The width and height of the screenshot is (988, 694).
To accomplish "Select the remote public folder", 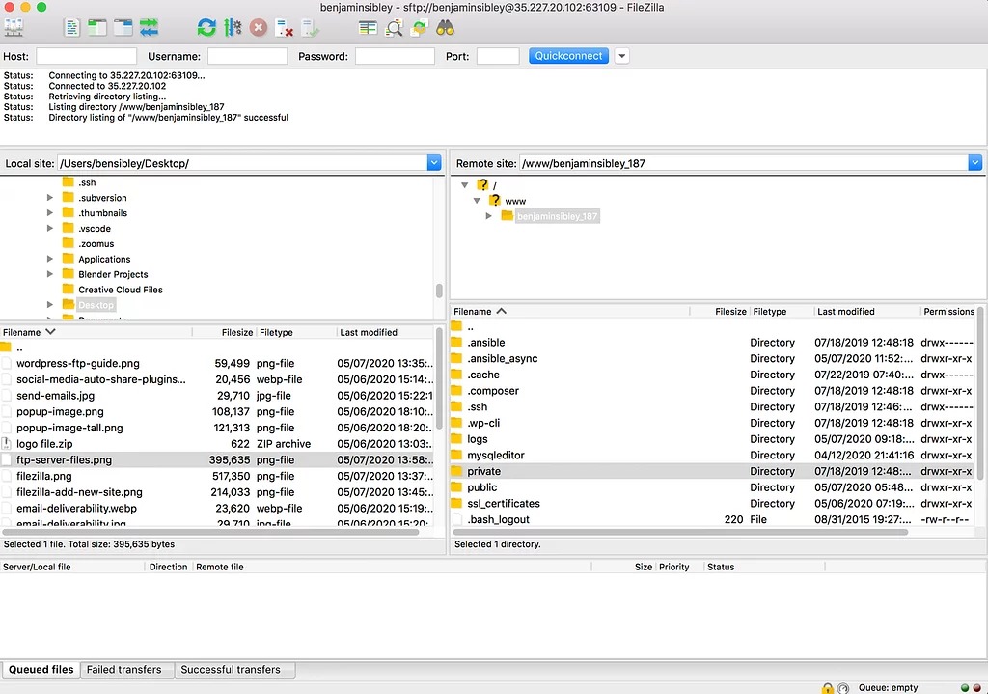I will pyautogui.click(x=713, y=487).
